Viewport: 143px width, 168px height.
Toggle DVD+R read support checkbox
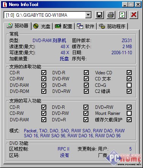click(86, 85)
